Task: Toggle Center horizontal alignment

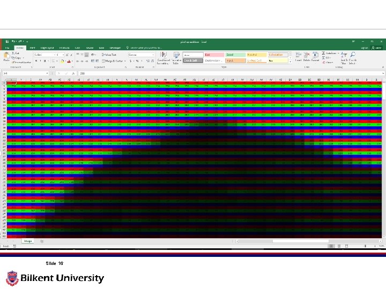Action: pos(82,61)
